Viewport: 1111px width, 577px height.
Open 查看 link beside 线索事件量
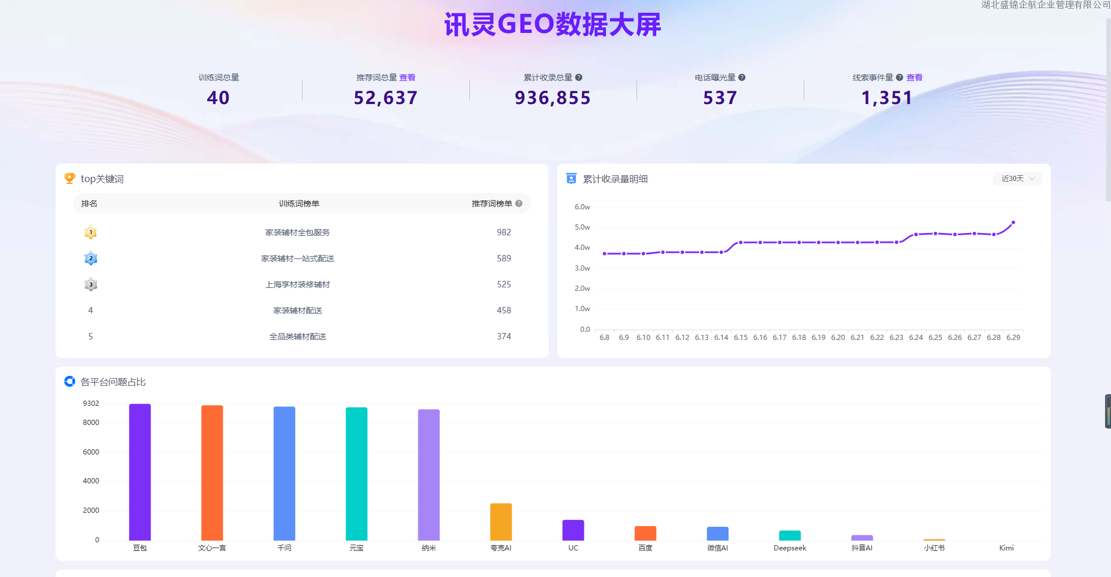tap(914, 77)
